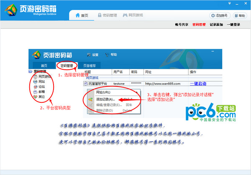The height and width of the screenshot is (175, 251).
Task: Click the 设置 gear icon in tutorial image
Action: (89, 55)
